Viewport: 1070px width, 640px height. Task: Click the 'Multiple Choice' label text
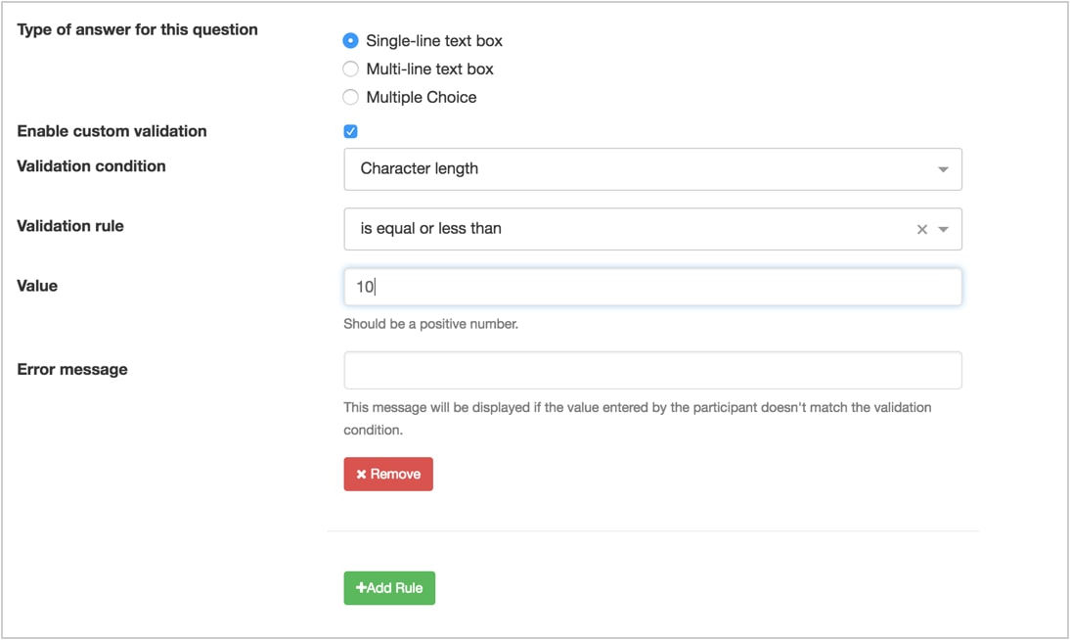pos(422,97)
